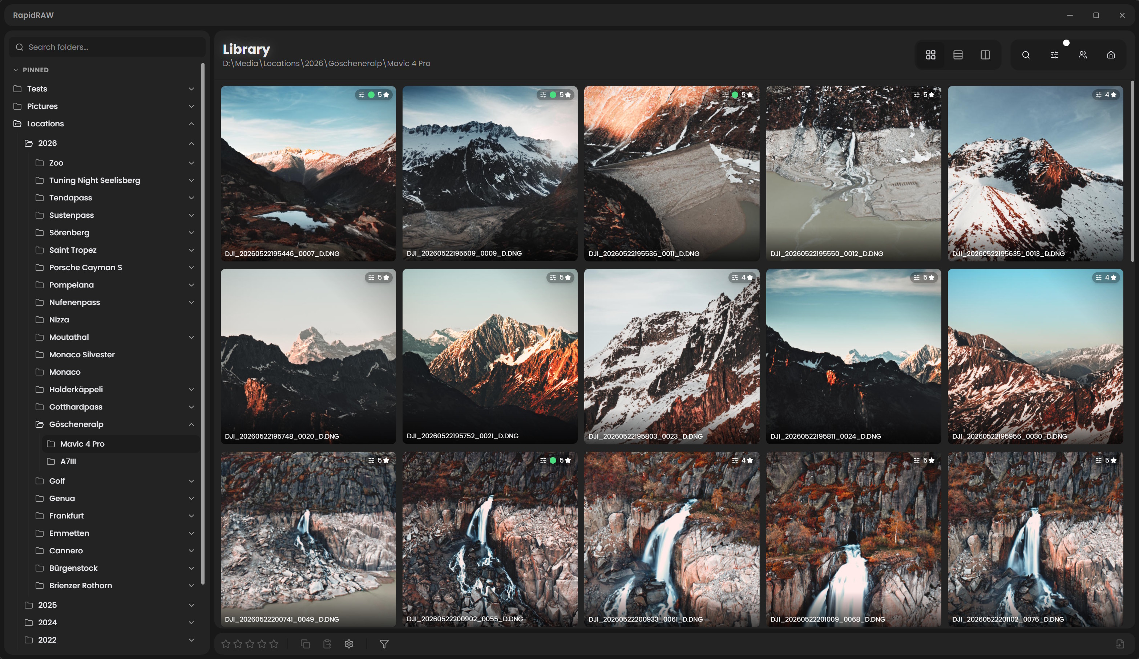
Task: Click adjustments badge icon on DJI_20260522195550_0012_D.DNG
Action: (916, 95)
